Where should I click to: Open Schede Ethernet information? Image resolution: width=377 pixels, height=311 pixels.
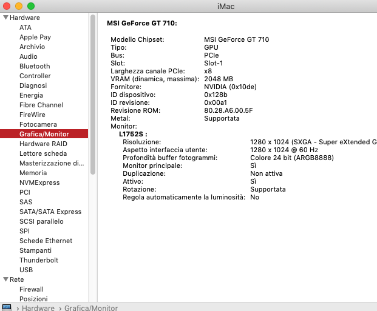46,241
